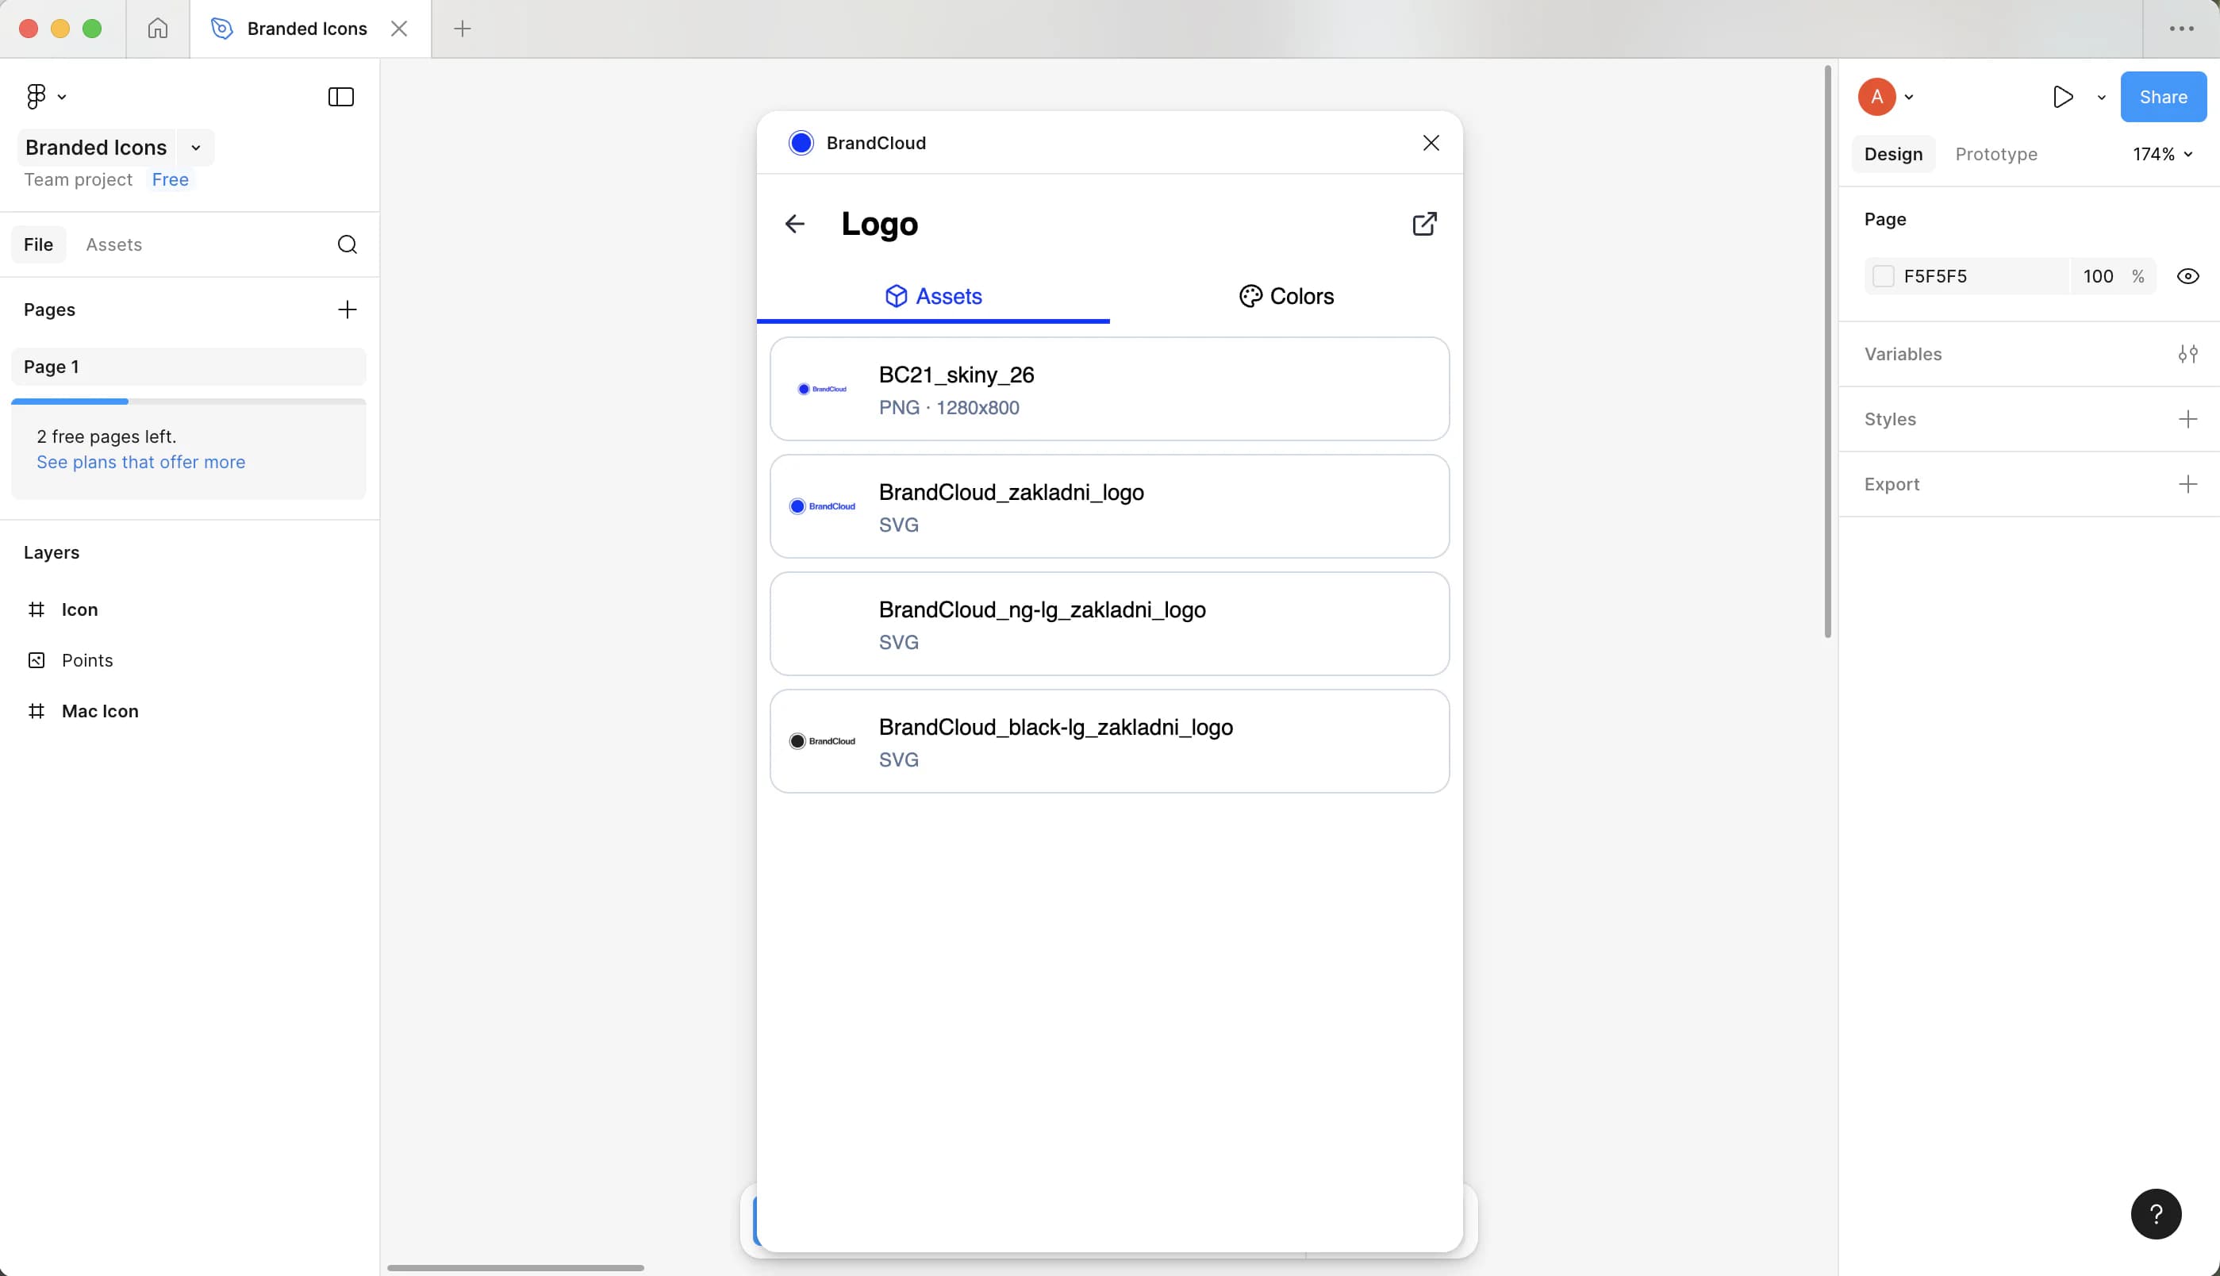Switch to the Colors tab

1286,296
